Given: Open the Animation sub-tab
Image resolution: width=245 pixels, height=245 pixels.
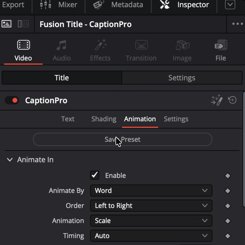Looking at the screenshot, I should 140,119.
